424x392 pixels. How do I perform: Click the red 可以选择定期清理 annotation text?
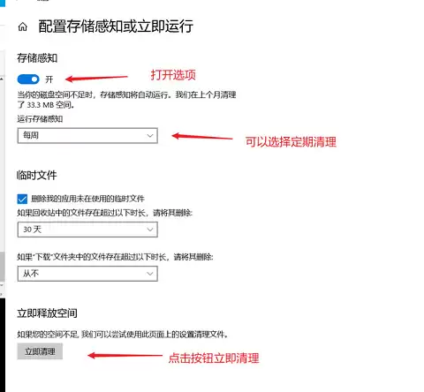click(x=291, y=142)
